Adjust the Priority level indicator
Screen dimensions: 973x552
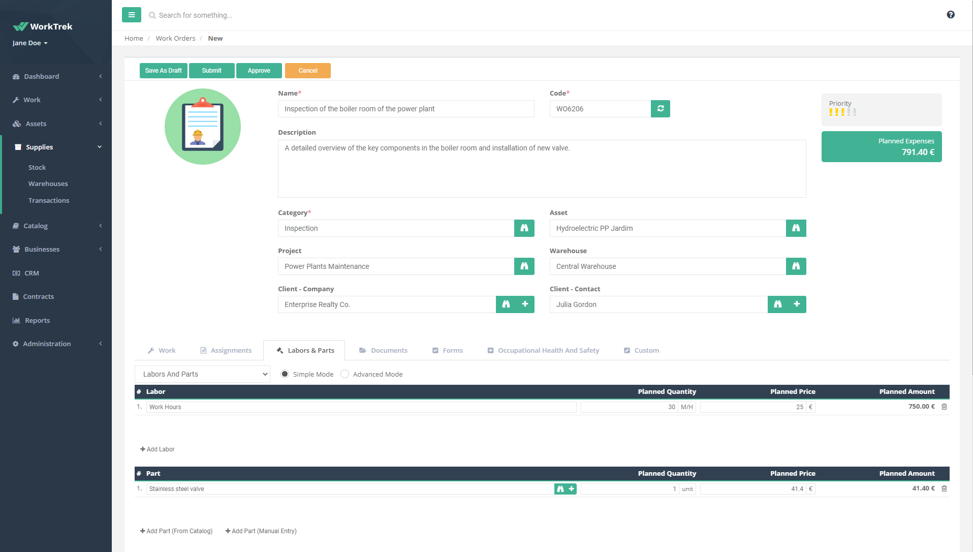click(843, 111)
